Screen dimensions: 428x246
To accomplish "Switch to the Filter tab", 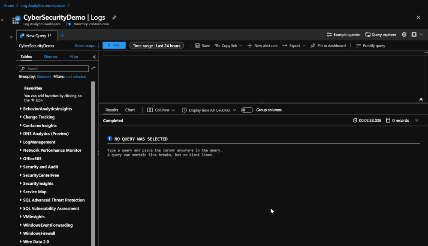I will [74, 57].
